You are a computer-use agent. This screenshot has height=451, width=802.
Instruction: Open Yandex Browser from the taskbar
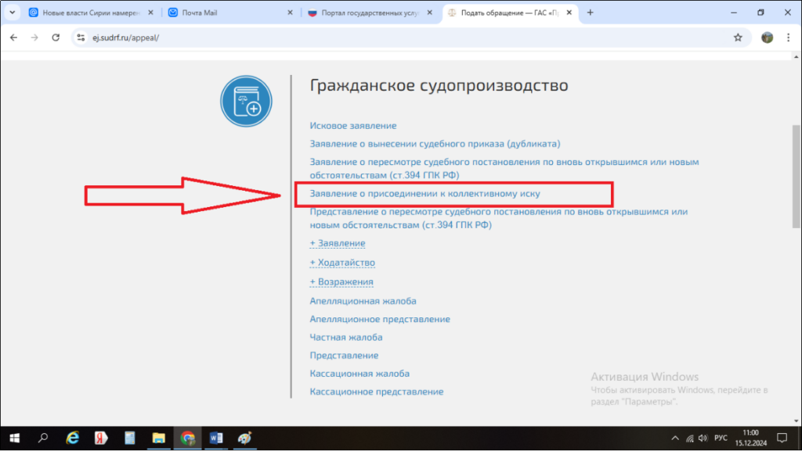pos(101,438)
